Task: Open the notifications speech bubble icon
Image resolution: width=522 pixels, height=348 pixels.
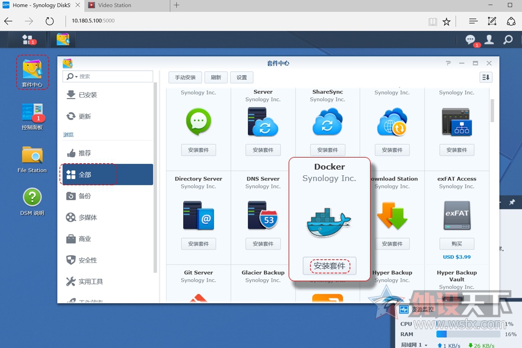Action: pos(470,40)
